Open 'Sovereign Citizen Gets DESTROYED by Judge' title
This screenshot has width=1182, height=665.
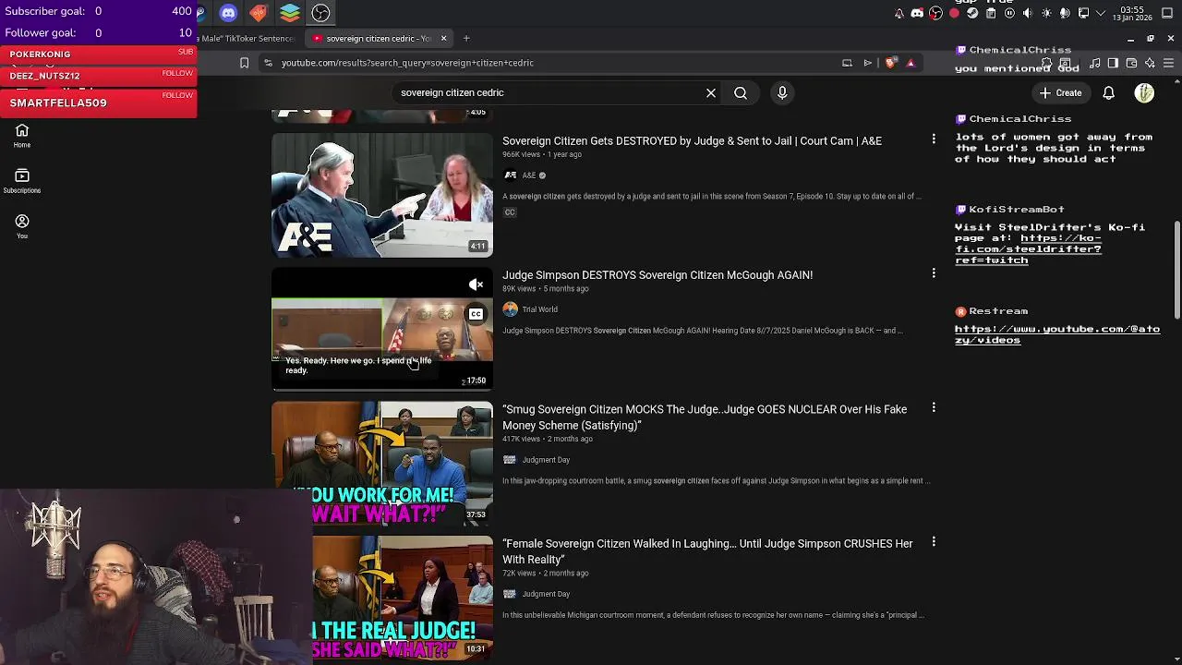[692, 141]
